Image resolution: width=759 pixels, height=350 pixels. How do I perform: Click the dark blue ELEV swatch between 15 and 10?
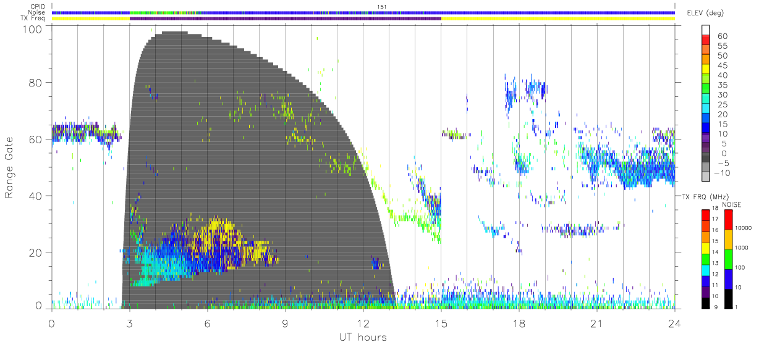[x=706, y=128]
